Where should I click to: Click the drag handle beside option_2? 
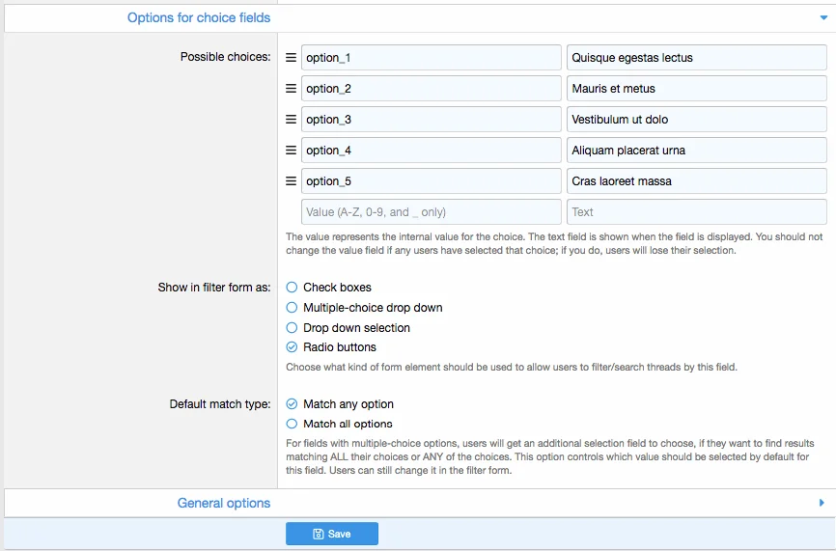coord(291,89)
